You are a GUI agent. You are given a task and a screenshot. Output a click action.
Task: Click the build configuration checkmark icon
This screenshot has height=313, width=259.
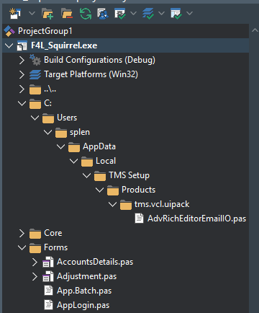click(120, 14)
